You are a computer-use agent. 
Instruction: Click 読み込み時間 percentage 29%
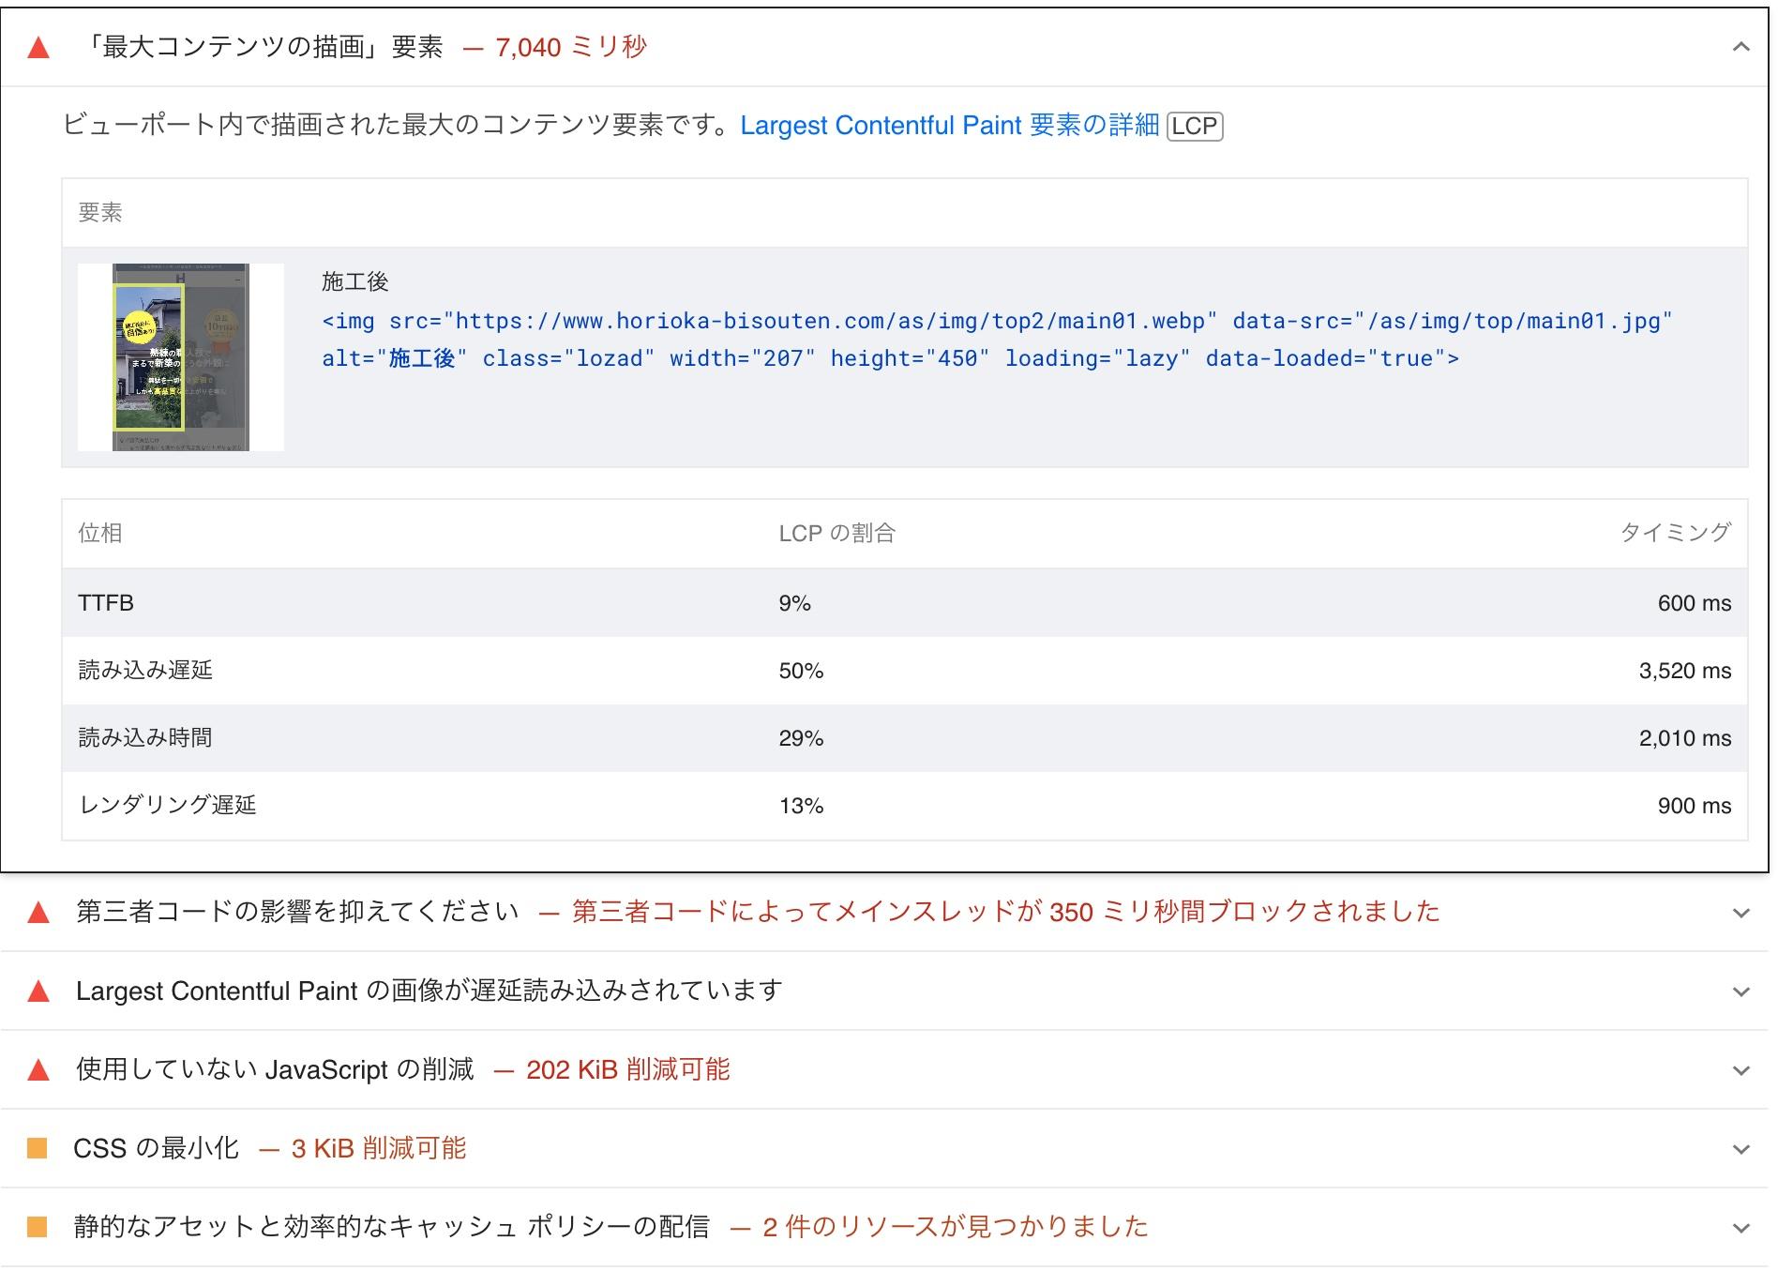tap(802, 738)
